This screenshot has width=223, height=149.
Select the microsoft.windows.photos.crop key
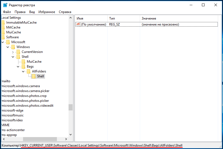click(24, 96)
